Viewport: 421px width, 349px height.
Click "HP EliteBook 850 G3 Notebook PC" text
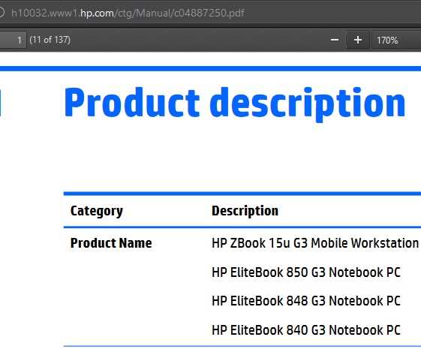[306, 272]
